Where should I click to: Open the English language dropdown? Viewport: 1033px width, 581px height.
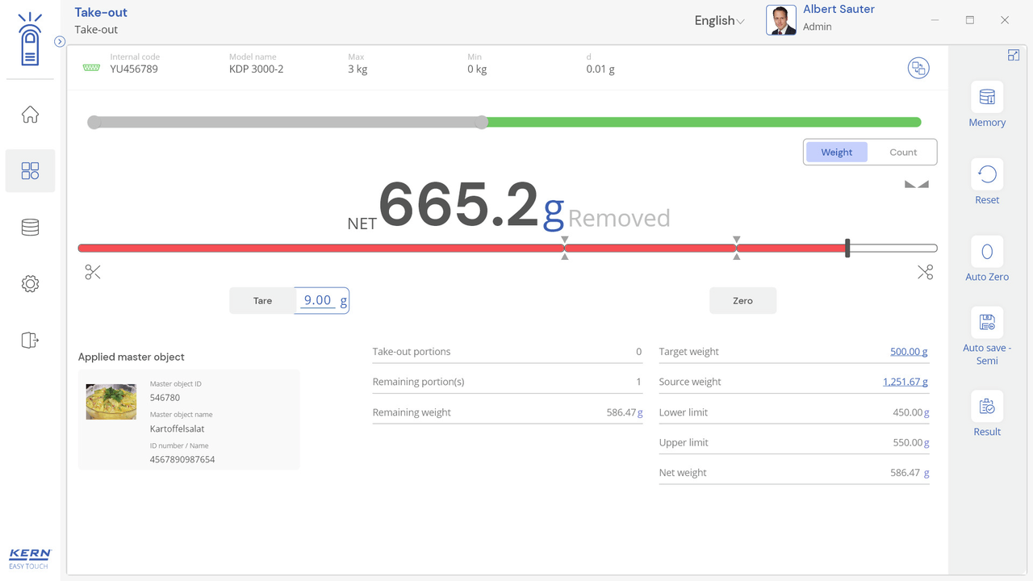point(718,21)
